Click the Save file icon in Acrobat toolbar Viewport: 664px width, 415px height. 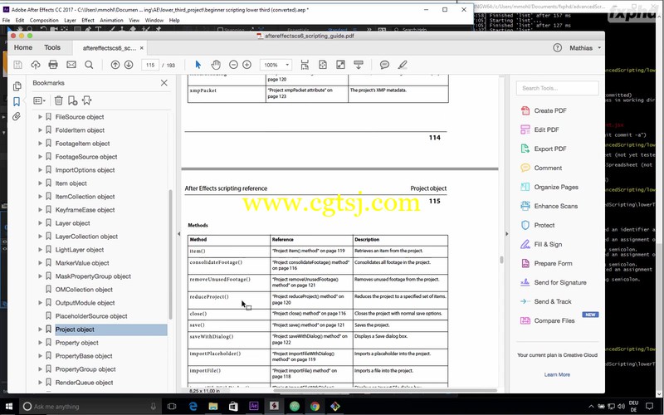pyautogui.click(x=17, y=65)
